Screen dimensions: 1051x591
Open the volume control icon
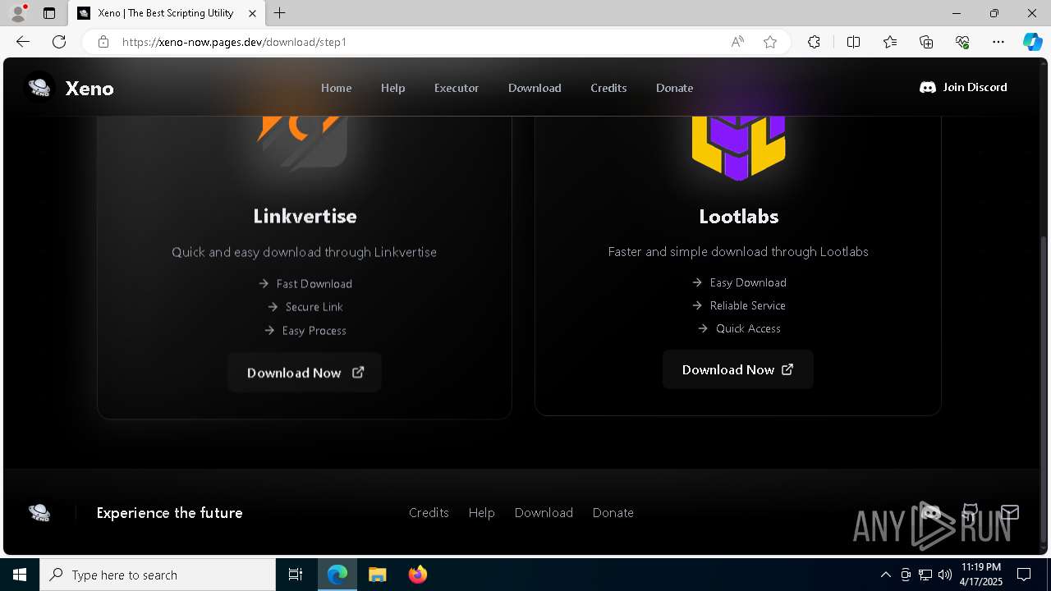tap(945, 575)
